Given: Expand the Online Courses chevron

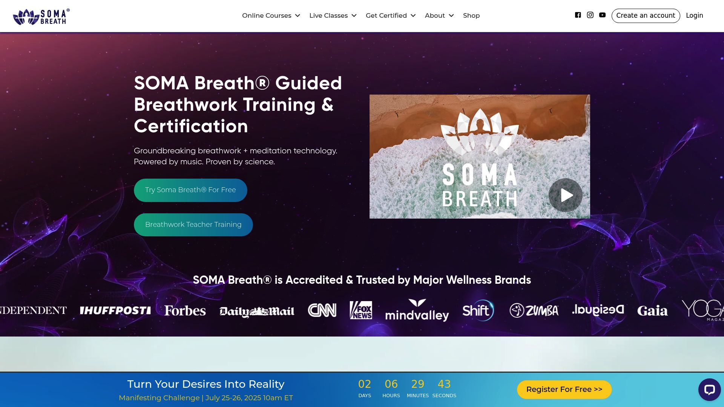Looking at the screenshot, I should pyautogui.click(x=298, y=15).
